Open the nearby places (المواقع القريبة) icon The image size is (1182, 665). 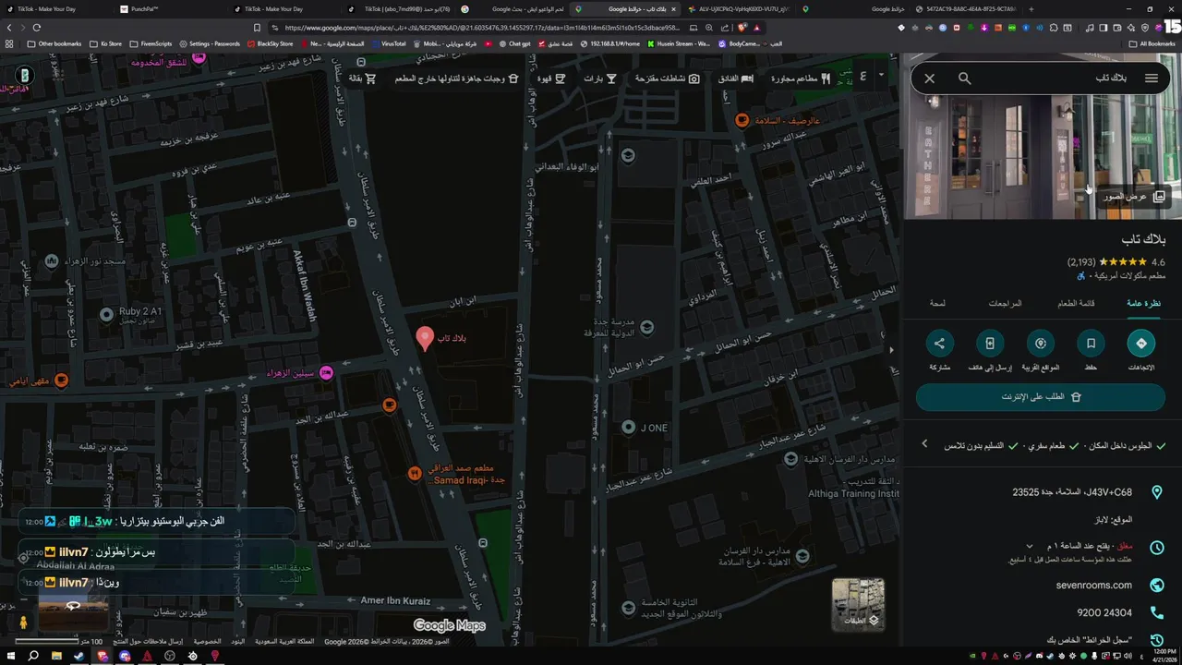(x=1040, y=344)
